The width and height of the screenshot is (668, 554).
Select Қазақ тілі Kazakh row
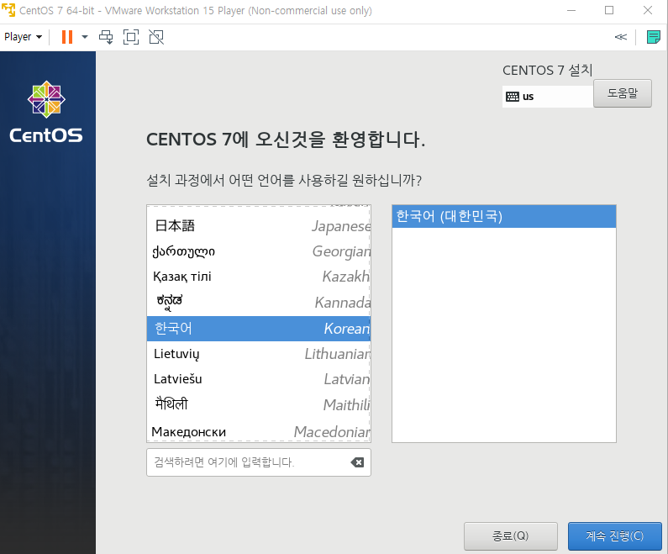coord(259,277)
